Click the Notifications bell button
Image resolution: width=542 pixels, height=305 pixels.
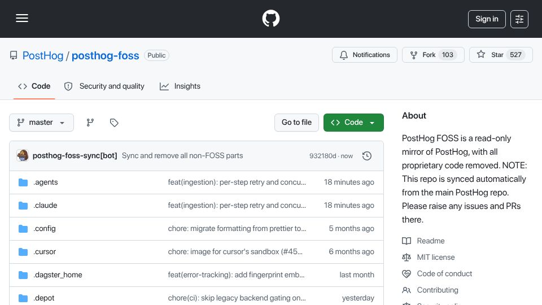pos(365,55)
